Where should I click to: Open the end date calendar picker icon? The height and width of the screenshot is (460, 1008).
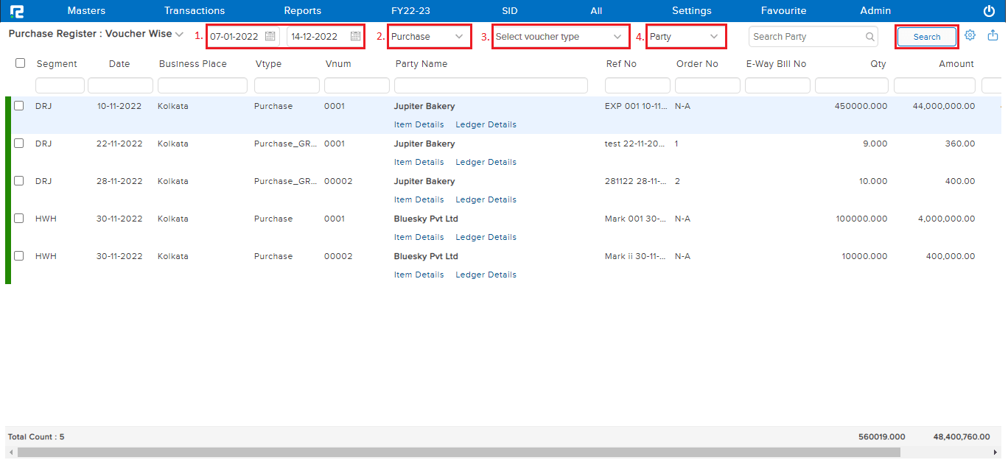[x=355, y=36]
